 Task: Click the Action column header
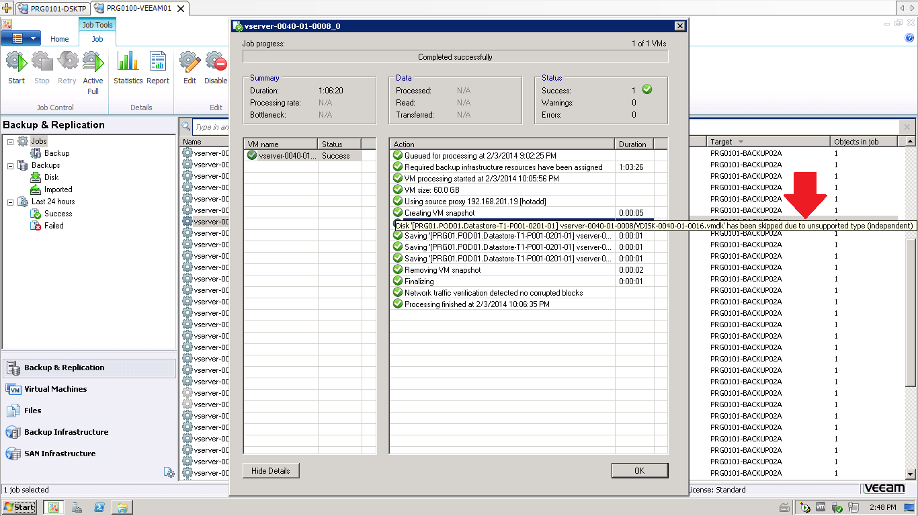pyautogui.click(x=501, y=144)
